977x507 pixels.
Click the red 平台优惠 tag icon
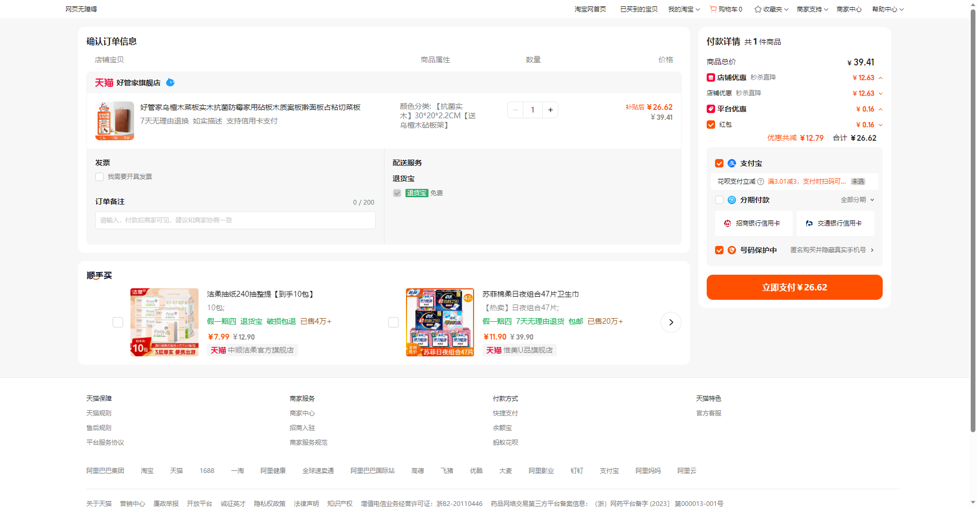(x=711, y=109)
